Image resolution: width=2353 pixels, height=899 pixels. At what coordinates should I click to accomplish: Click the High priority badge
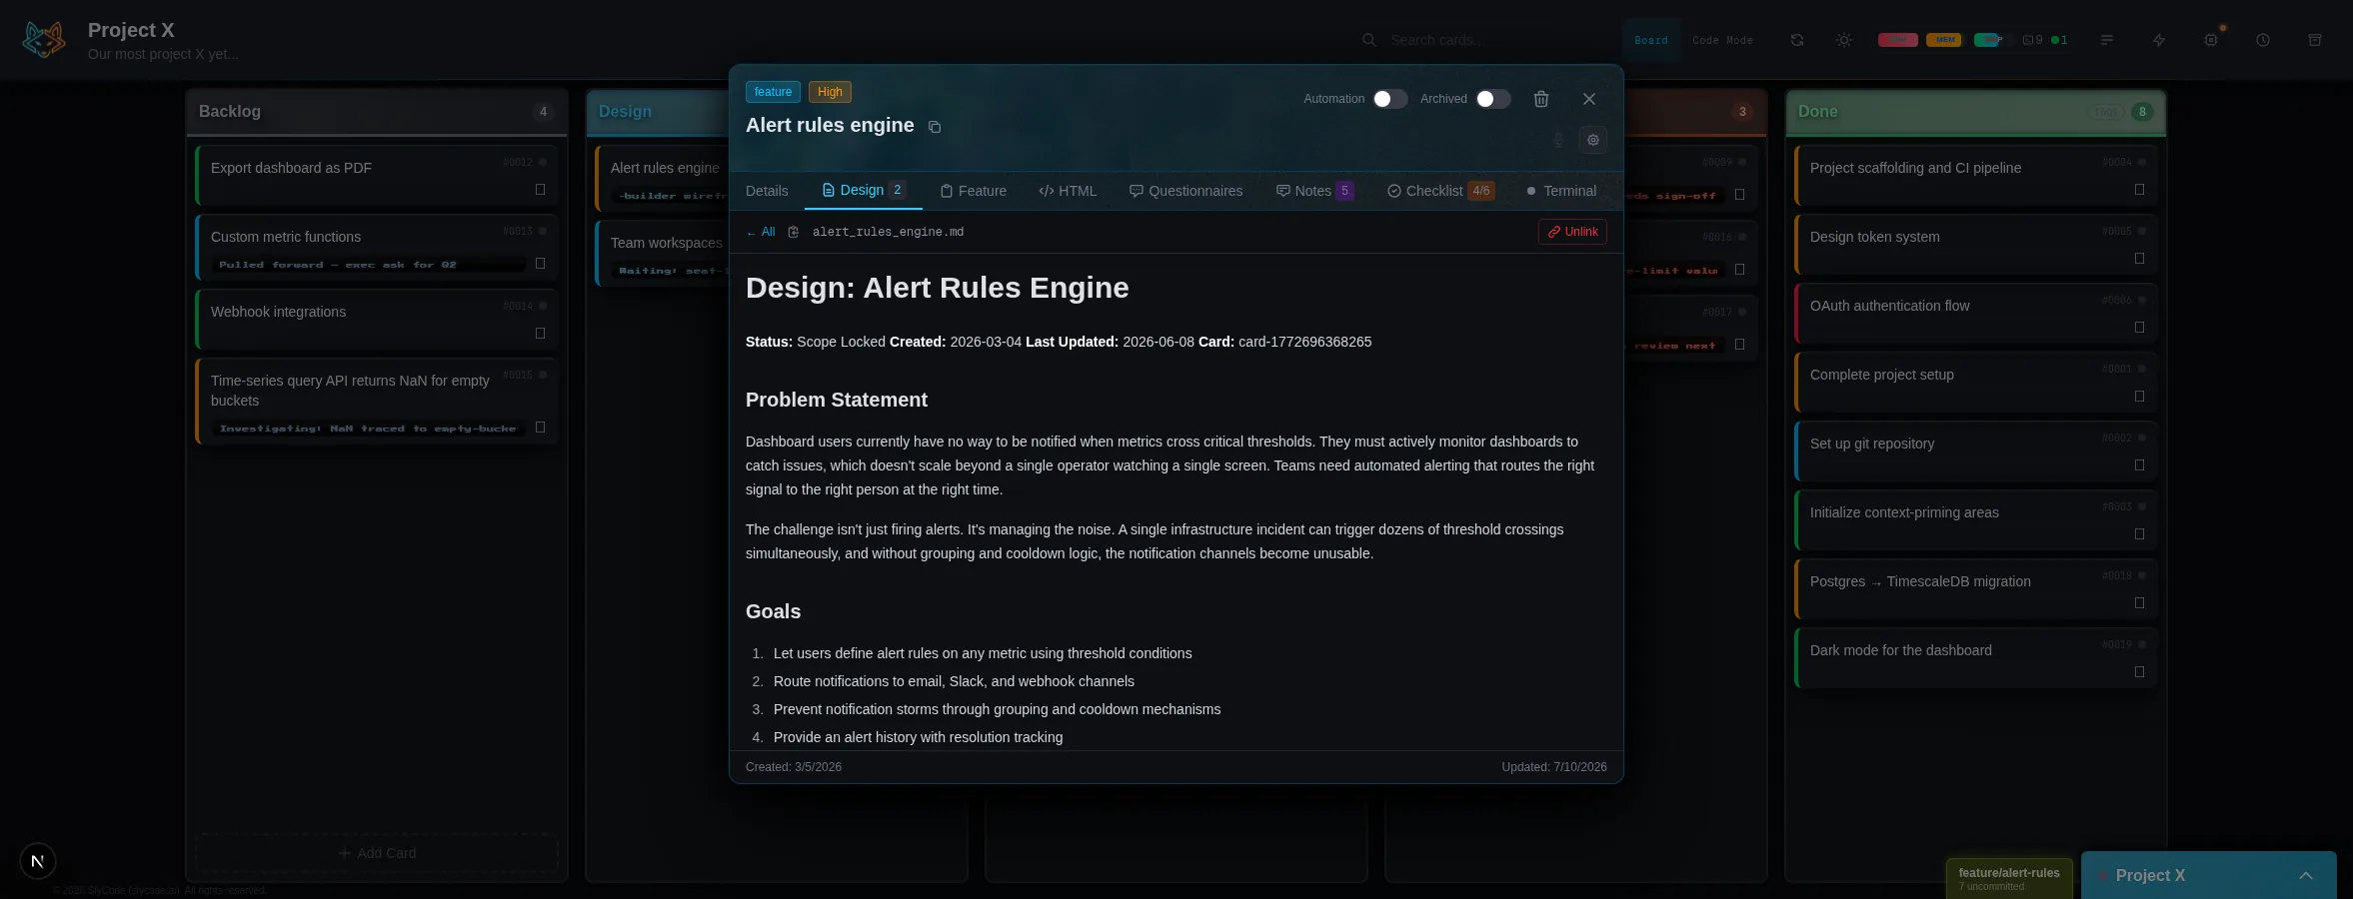point(830,92)
